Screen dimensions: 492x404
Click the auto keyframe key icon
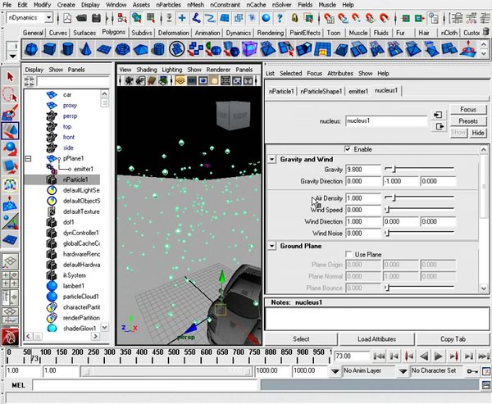click(x=474, y=371)
